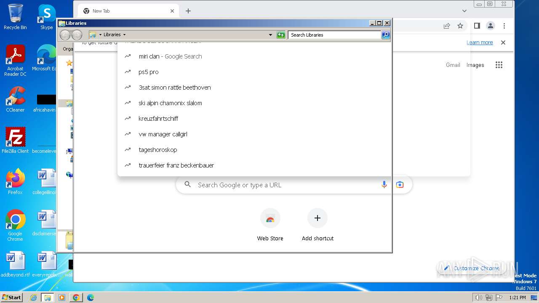539x303 pixels.
Task: Click in the Search Libraries field
Action: click(335, 35)
